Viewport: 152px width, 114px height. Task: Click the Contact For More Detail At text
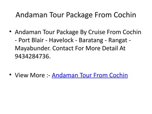[x=89, y=48]
